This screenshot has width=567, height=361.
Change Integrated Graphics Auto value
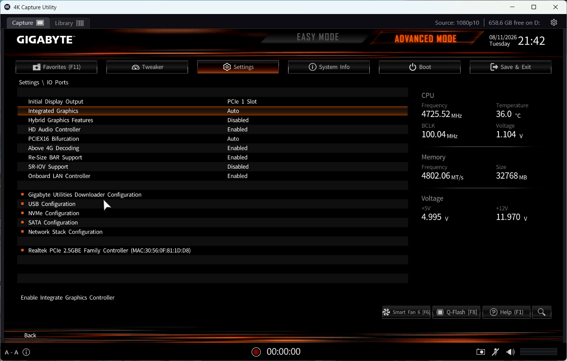click(233, 111)
